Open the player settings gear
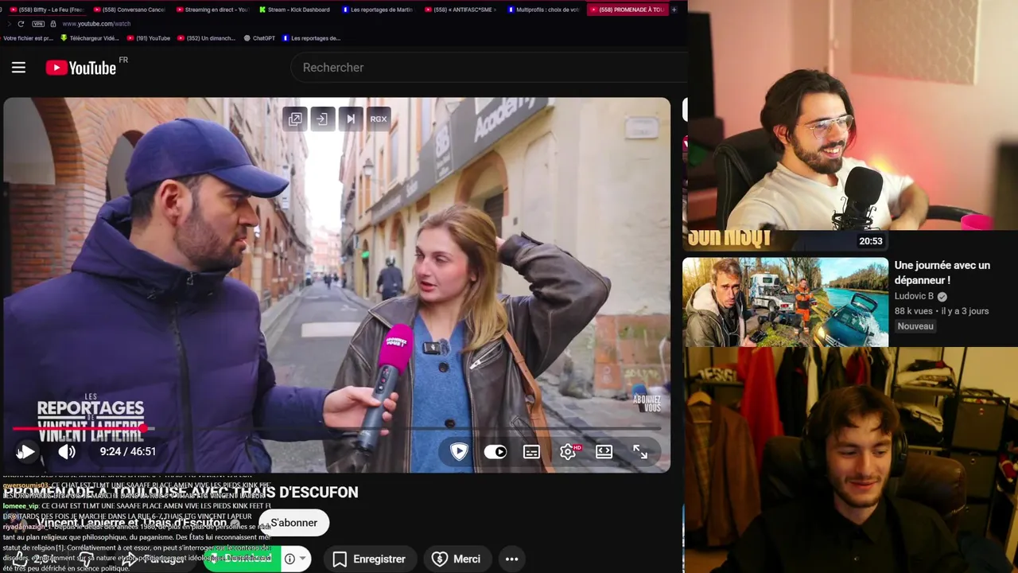1018x573 pixels. pyautogui.click(x=568, y=451)
